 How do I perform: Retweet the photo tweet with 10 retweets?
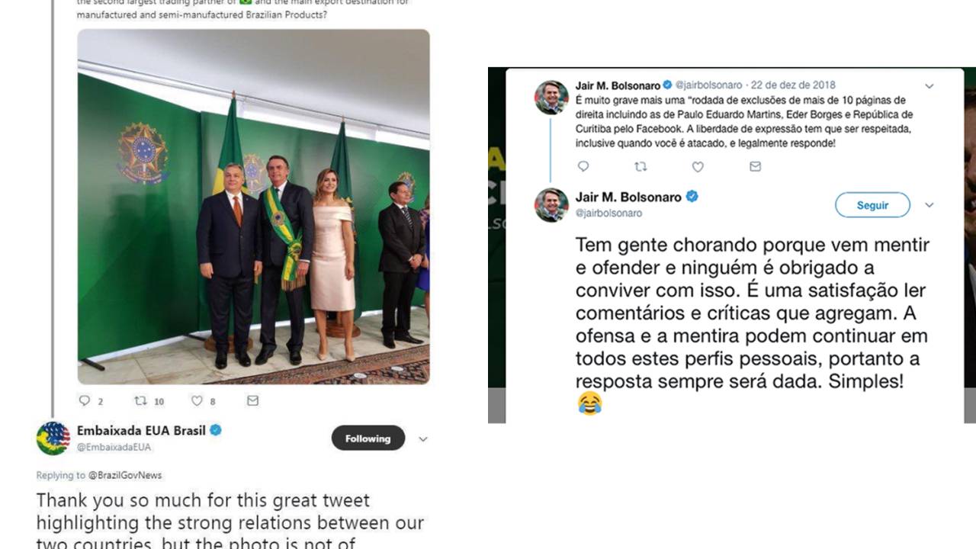pos(140,400)
